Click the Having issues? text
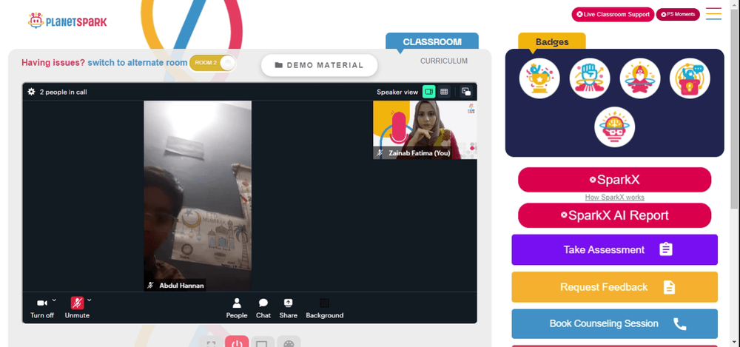This screenshot has width=740, height=347. click(53, 63)
